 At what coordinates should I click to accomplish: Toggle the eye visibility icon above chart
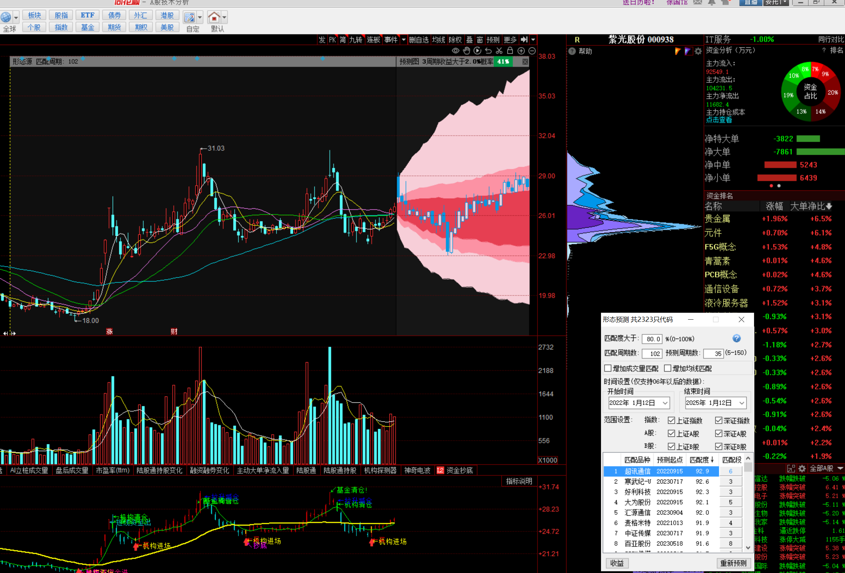[x=455, y=51]
